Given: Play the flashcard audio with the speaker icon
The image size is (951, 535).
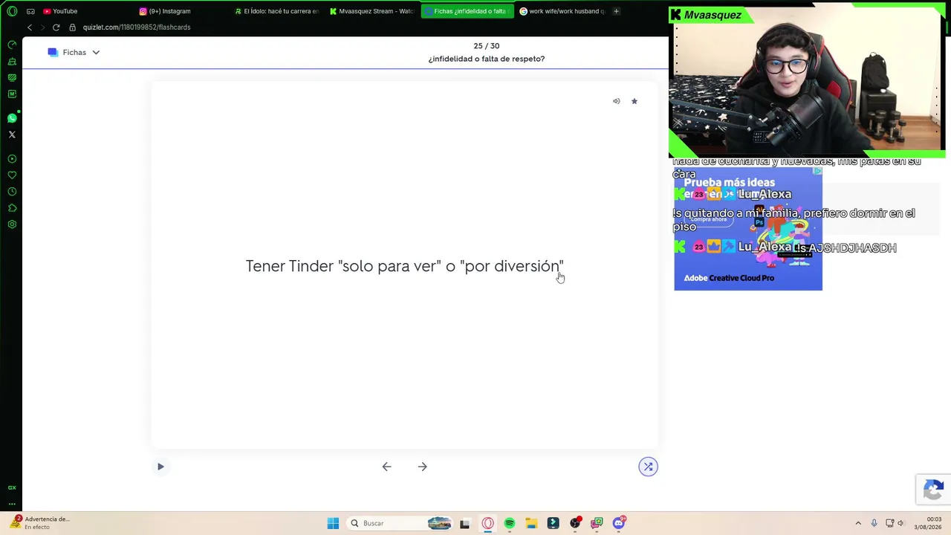Looking at the screenshot, I should point(616,101).
